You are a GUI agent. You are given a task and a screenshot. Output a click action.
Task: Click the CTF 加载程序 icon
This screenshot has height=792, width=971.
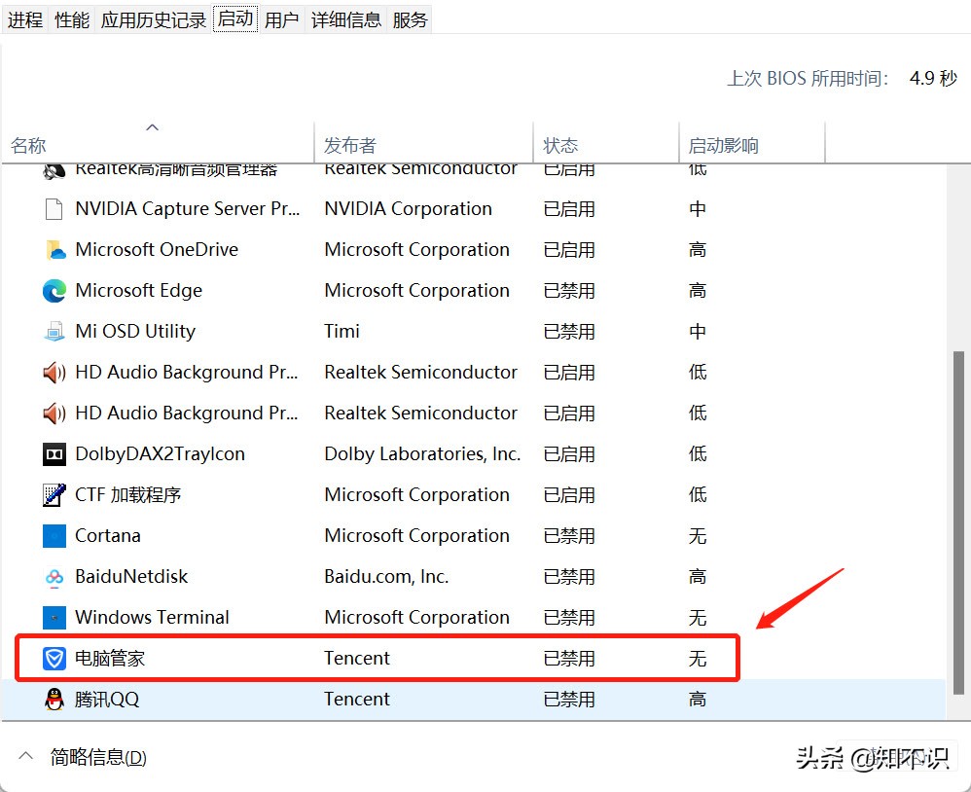point(54,494)
